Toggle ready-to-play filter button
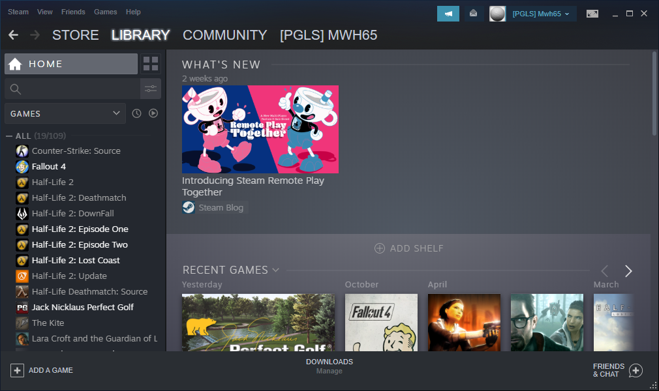659x391 pixels. click(x=153, y=113)
